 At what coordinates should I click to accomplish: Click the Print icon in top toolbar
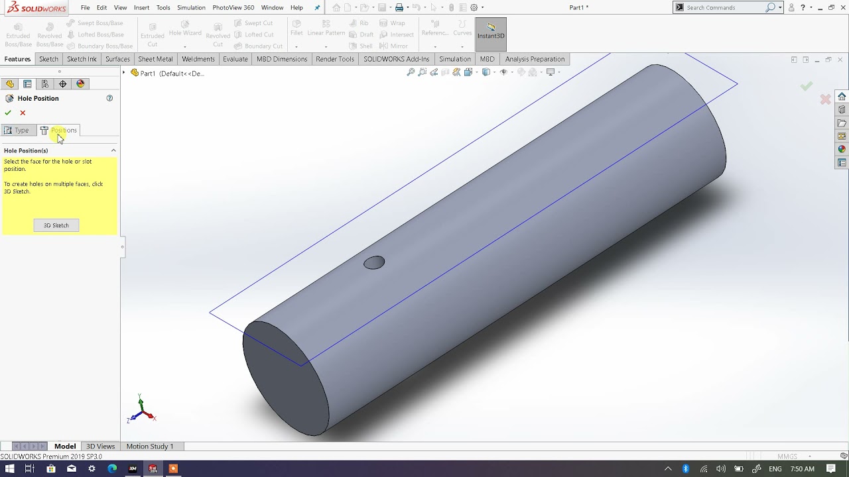pyautogui.click(x=399, y=7)
